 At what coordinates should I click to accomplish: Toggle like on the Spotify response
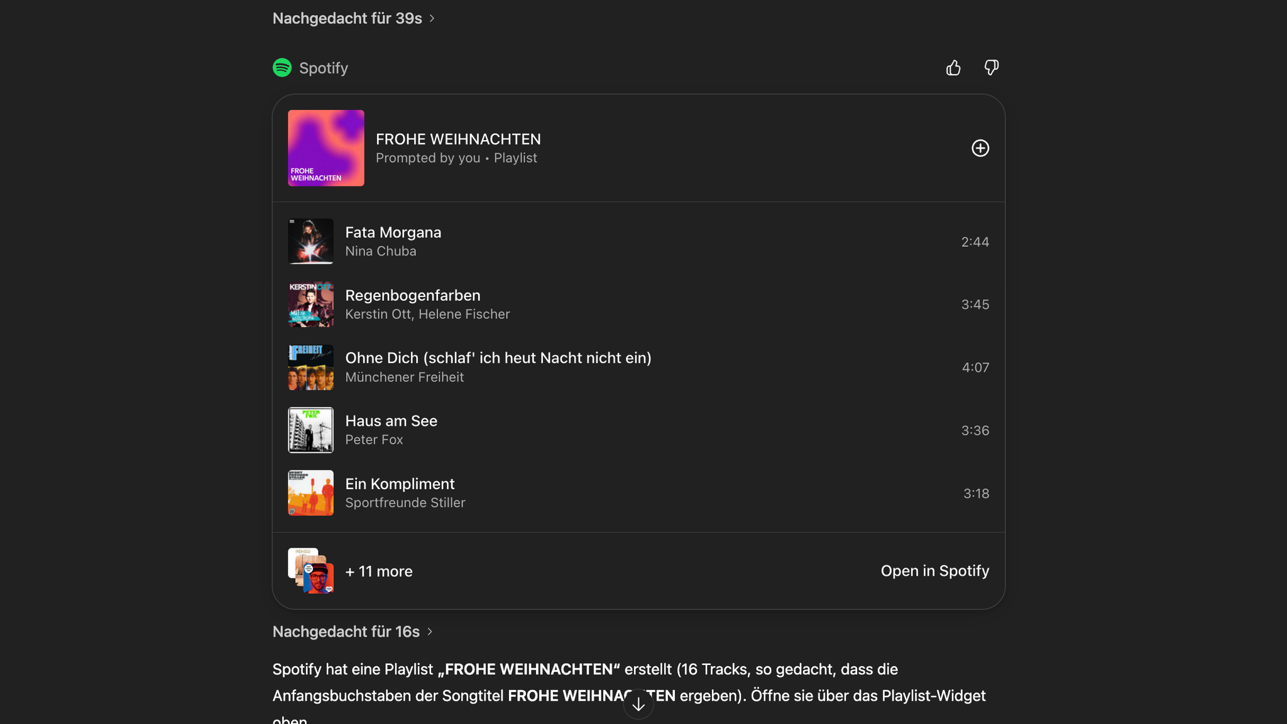(x=953, y=67)
